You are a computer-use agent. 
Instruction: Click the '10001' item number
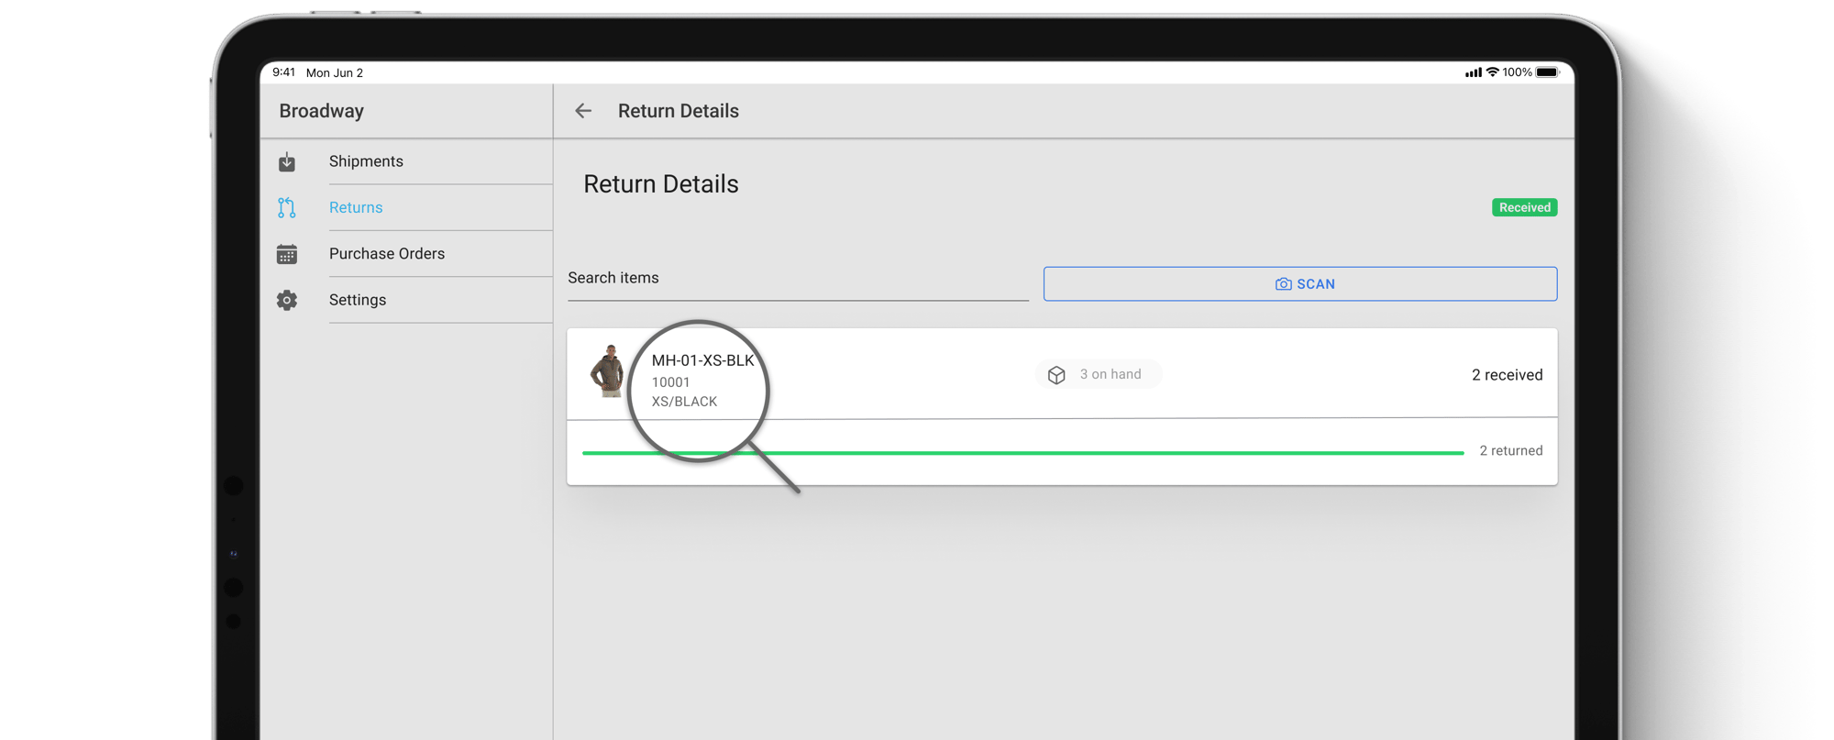click(x=670, y=382)
